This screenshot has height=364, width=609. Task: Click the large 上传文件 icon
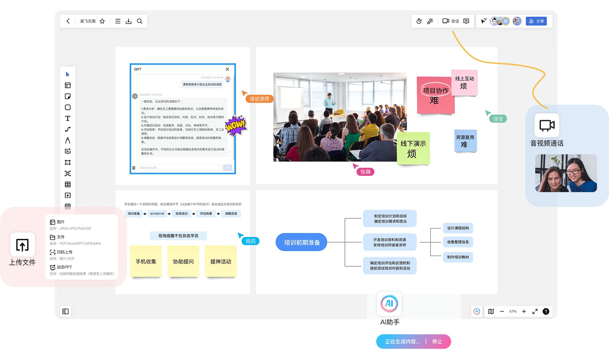point(23,245)
